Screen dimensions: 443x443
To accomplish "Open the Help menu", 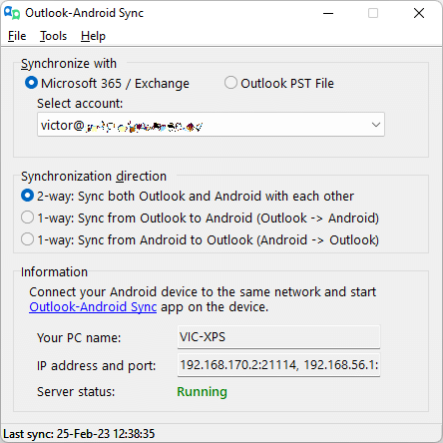I will 93,36.
